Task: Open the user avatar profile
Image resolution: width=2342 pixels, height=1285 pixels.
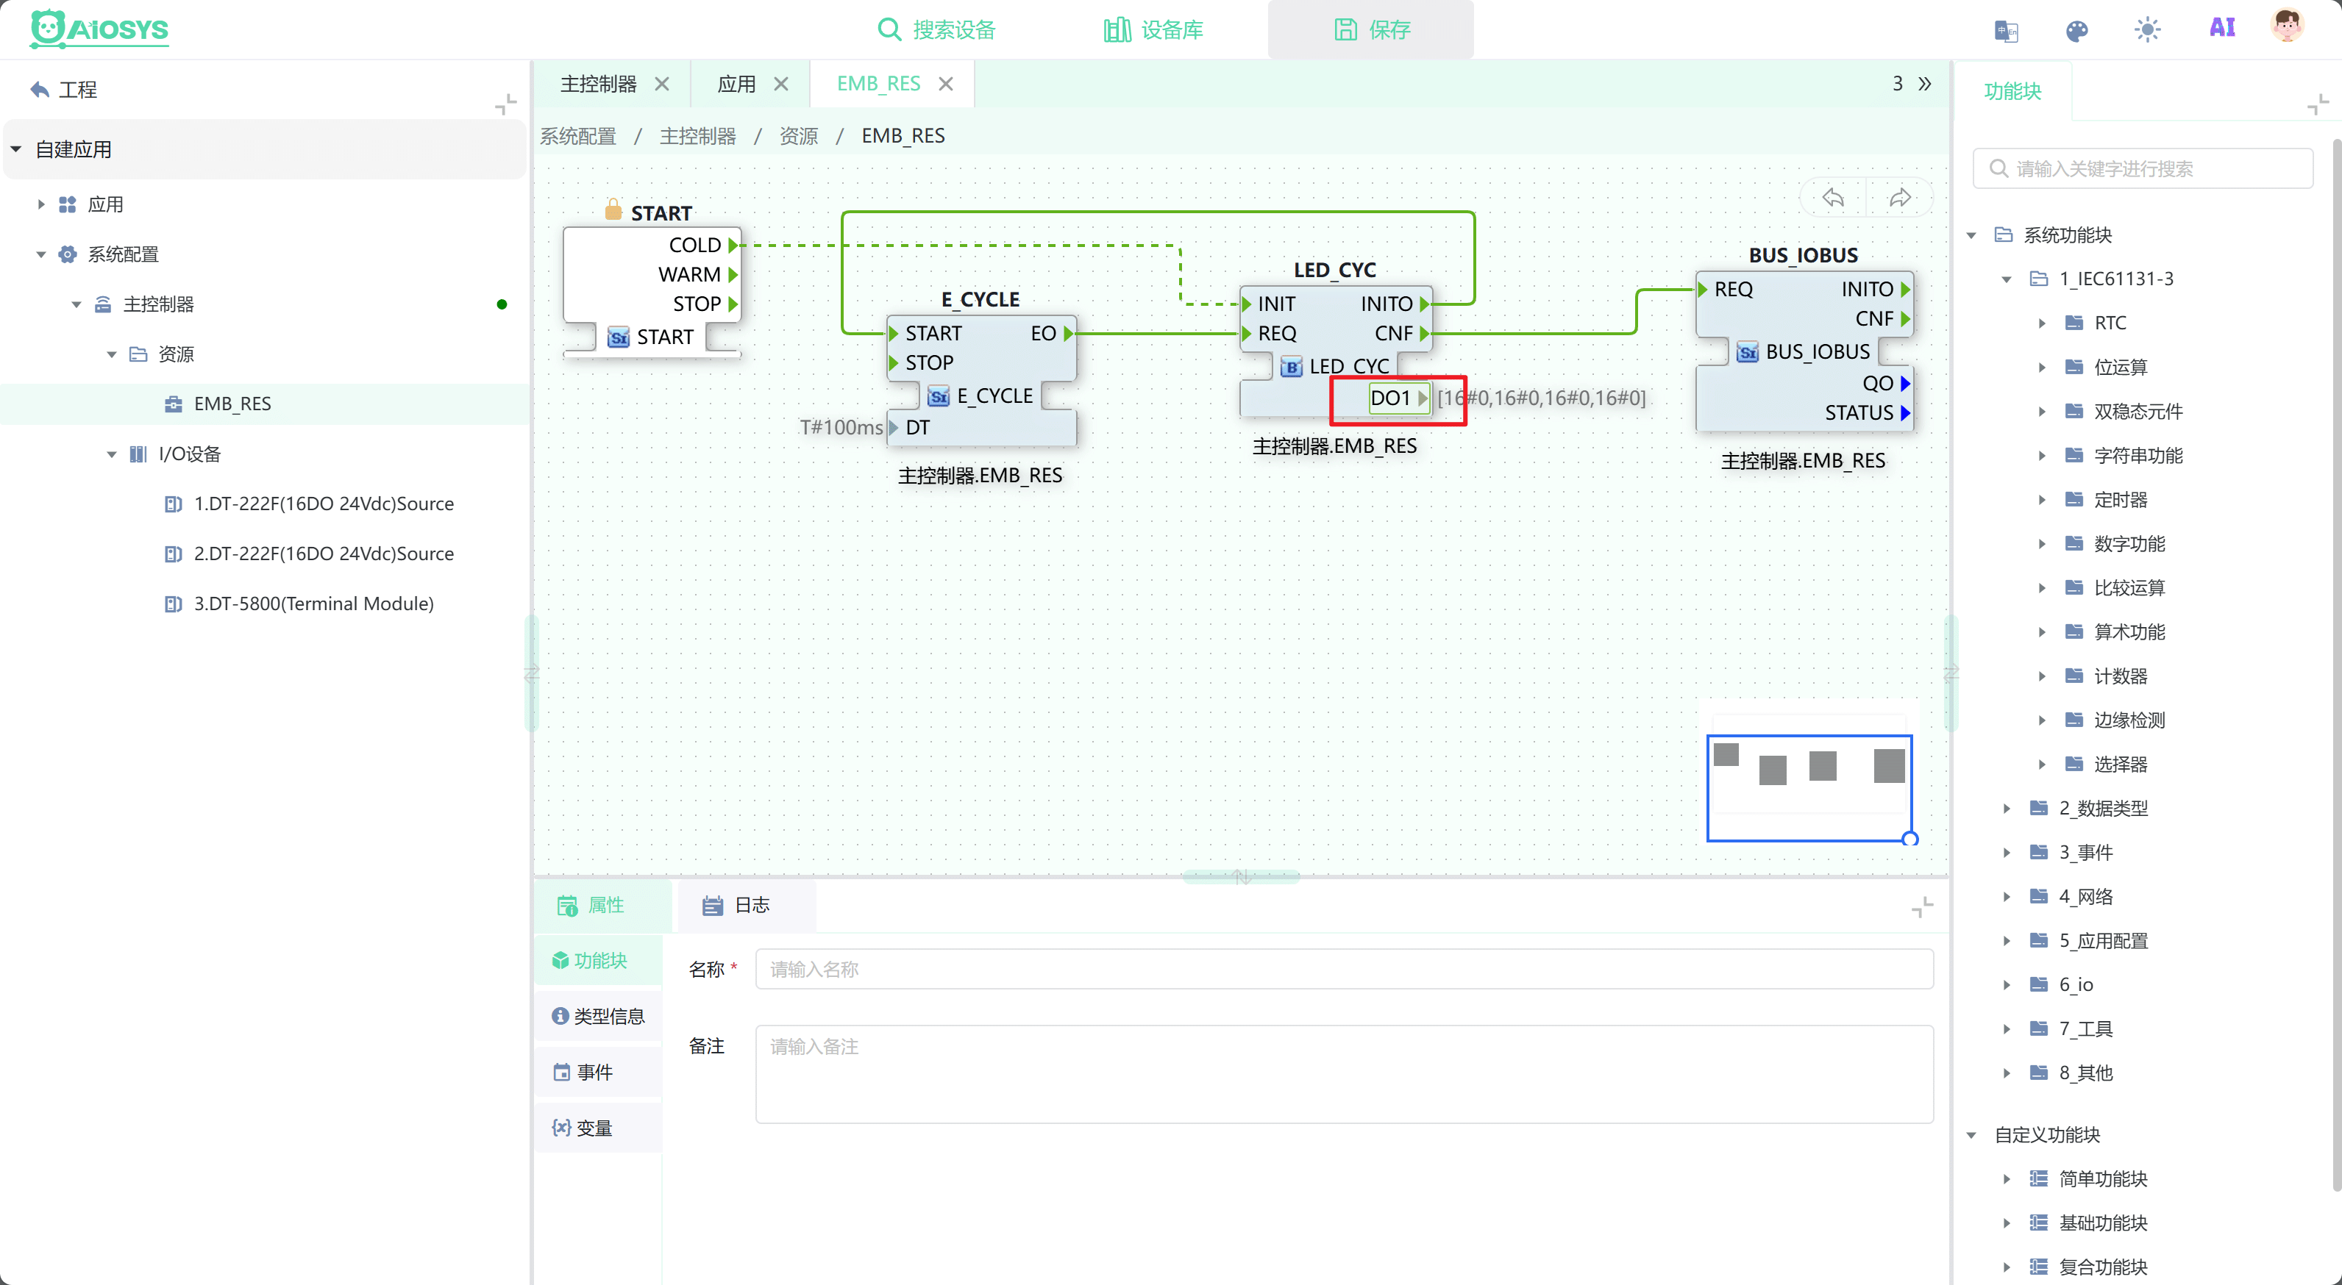Action: pyautogui.click(x=2287, y=26)
